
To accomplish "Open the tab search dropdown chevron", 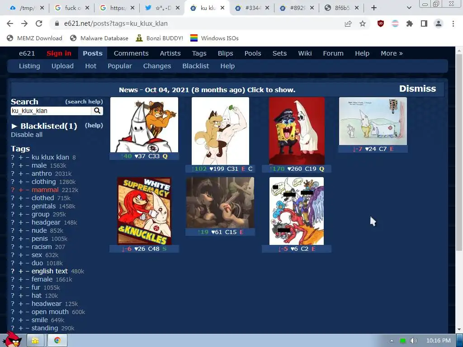I will point(409,8).
